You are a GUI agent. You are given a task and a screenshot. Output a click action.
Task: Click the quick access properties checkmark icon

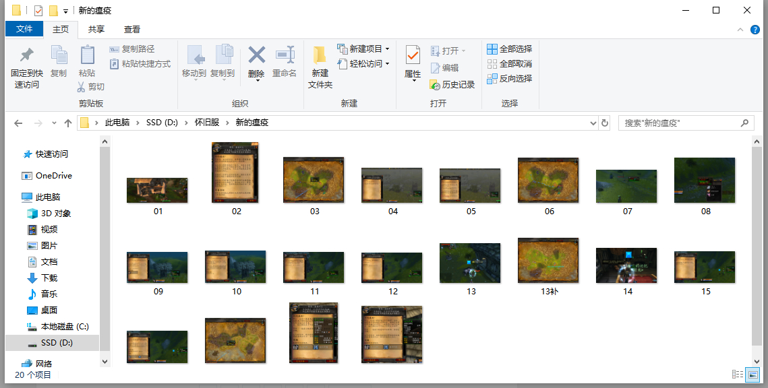click(38, 10)
